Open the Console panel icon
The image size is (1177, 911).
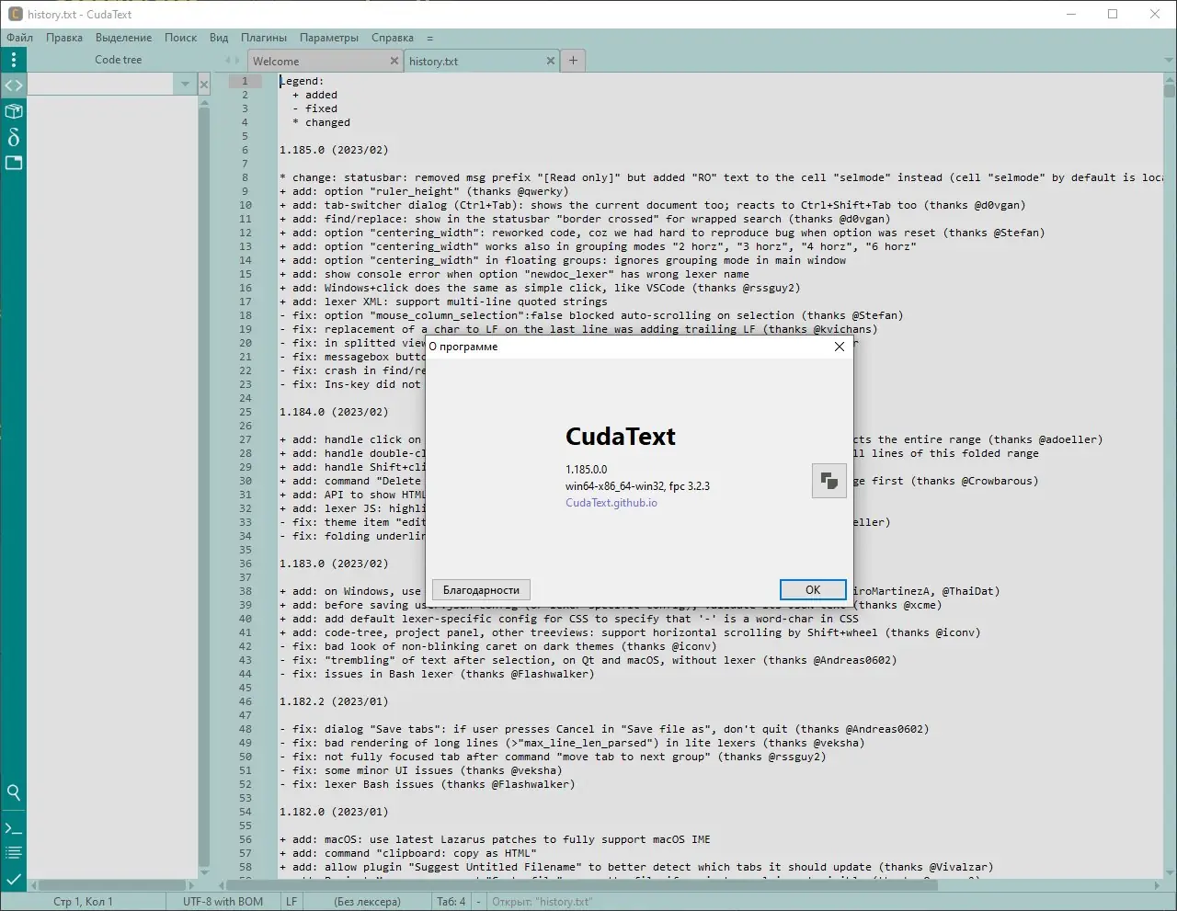click(14, 828)
